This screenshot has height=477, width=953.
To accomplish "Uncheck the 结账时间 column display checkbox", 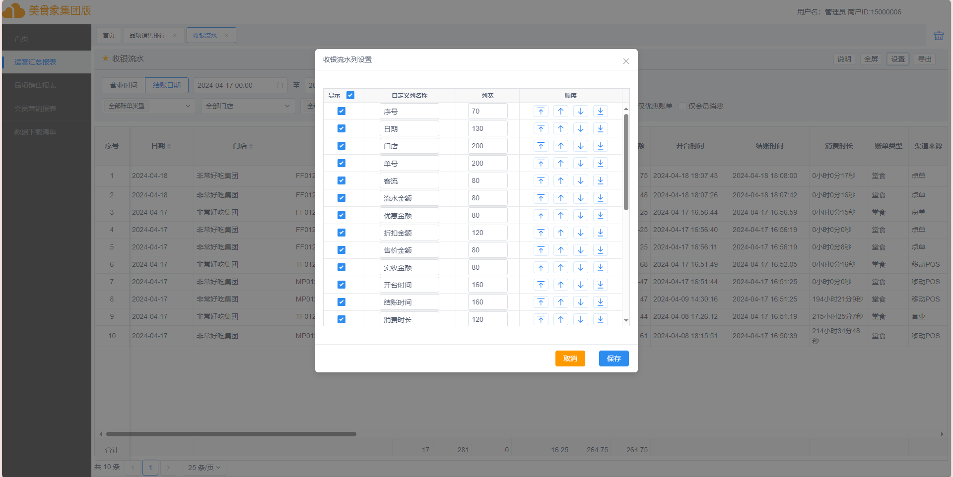I will [x=341, y=302].
